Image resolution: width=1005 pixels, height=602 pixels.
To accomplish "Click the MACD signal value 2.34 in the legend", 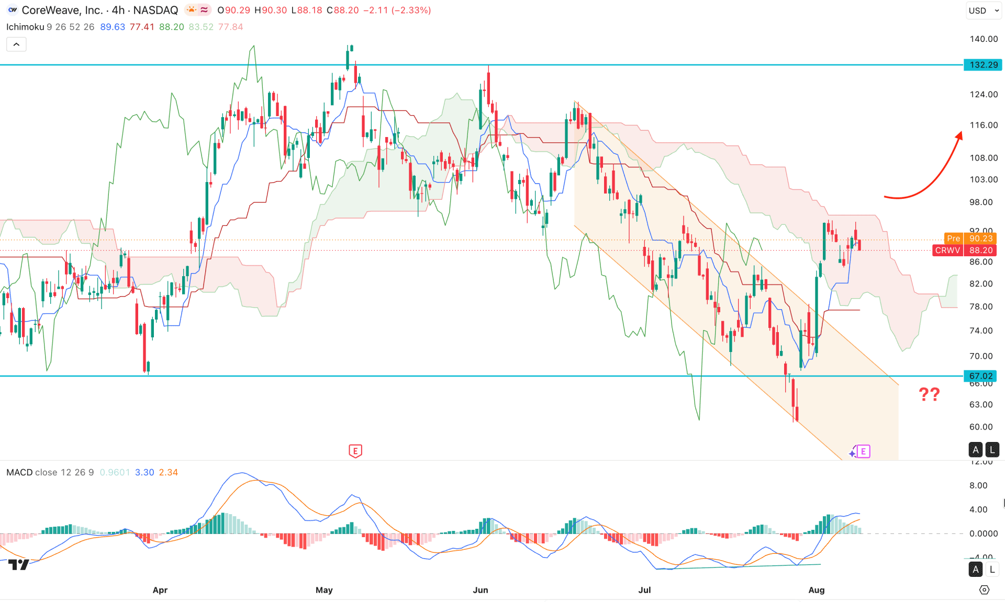I will click(169, 472).
